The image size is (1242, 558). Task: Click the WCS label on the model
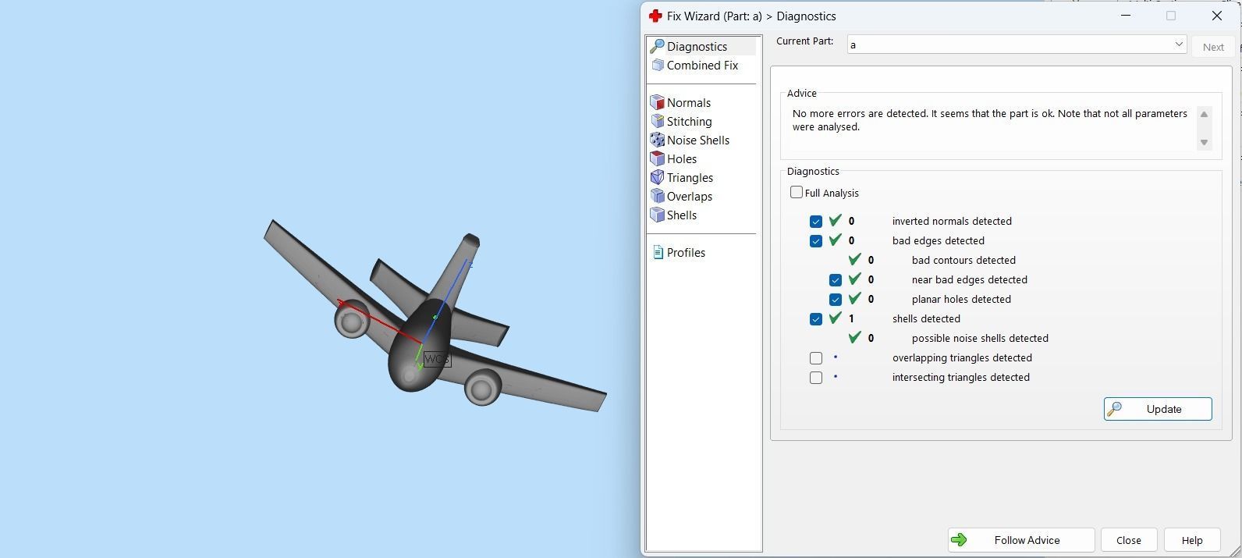tap(437, 359)
